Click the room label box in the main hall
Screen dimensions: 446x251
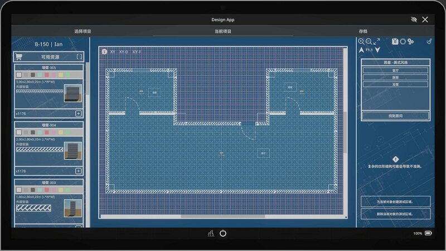[x=263, y=153]
